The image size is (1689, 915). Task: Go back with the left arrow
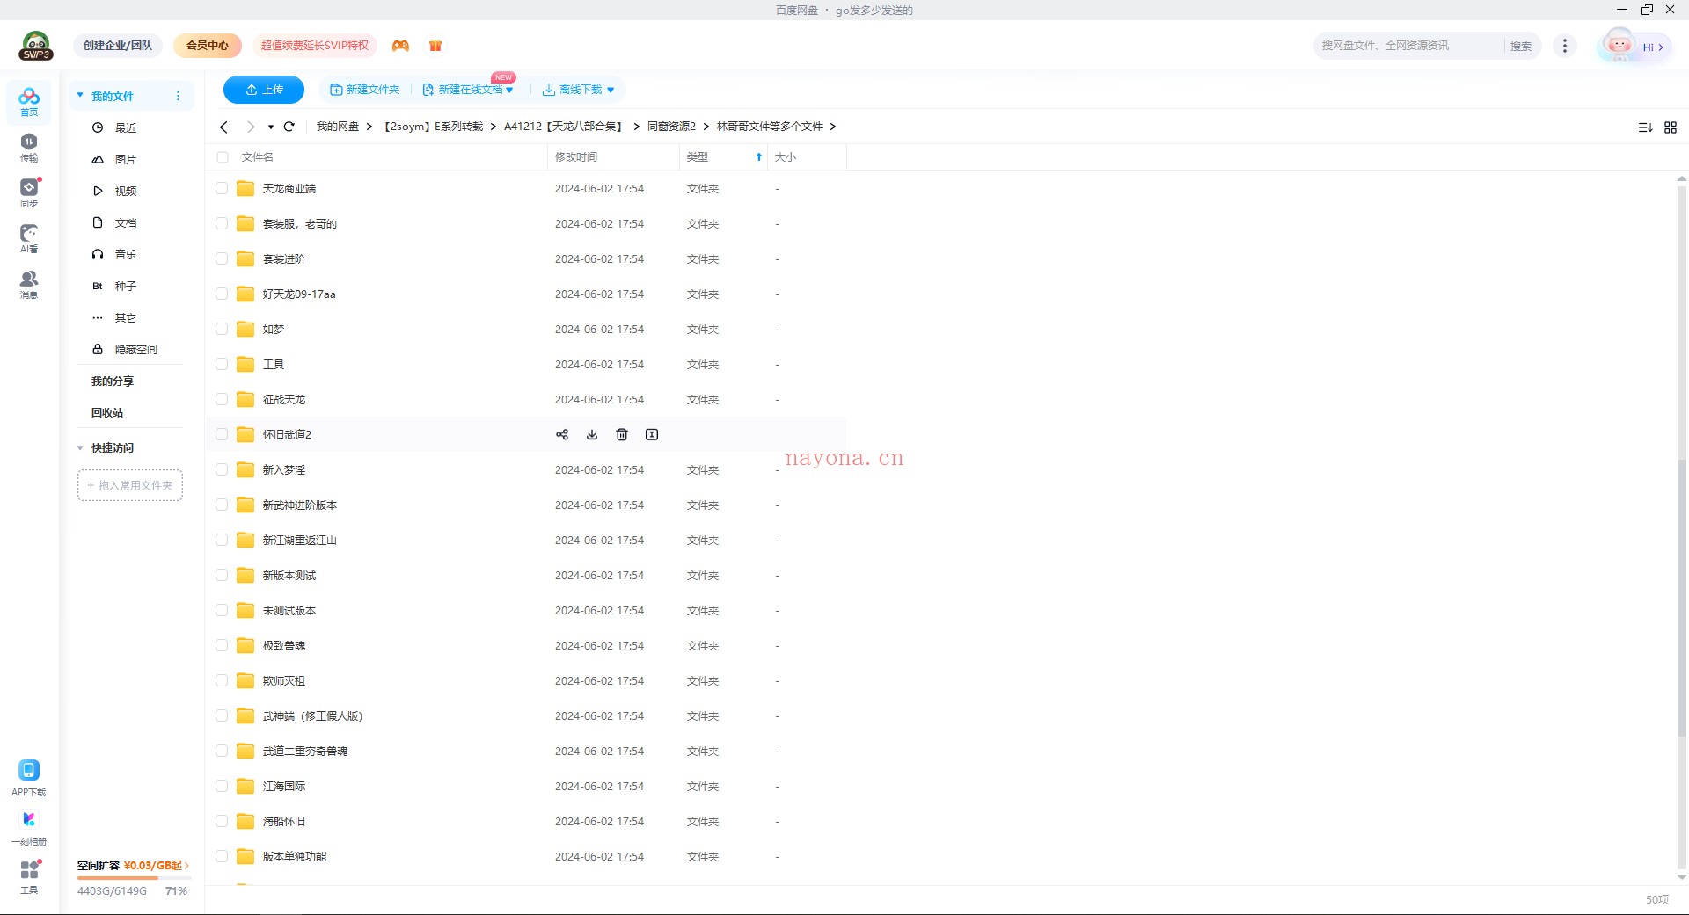tap(224, 127)
